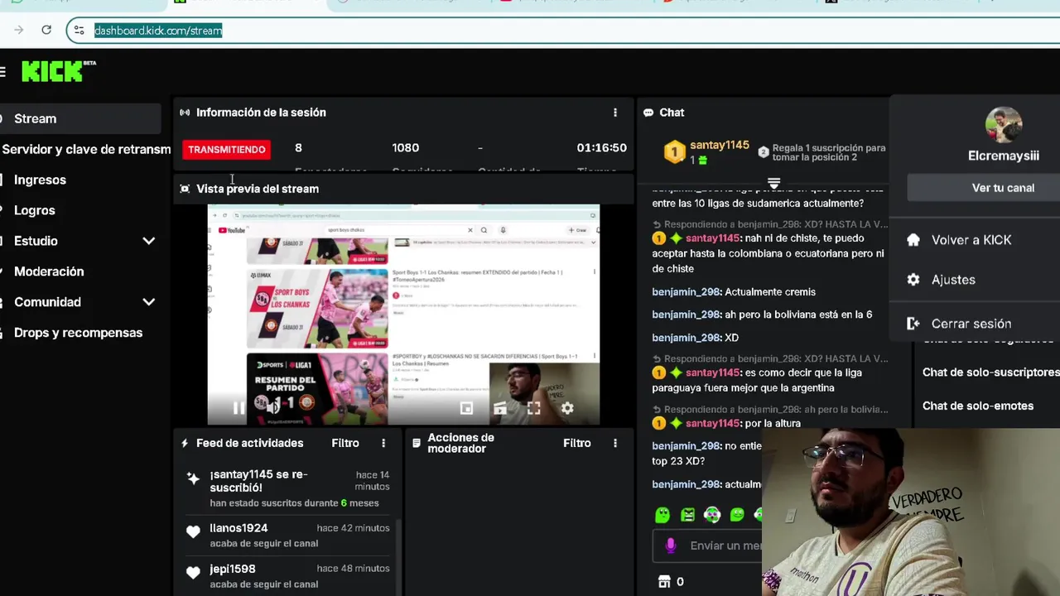The width and height of the screenshot is (1060, 596).
Task: Click the star icon beside santay1145 resubscription
Action: click(x=193, y=478)
